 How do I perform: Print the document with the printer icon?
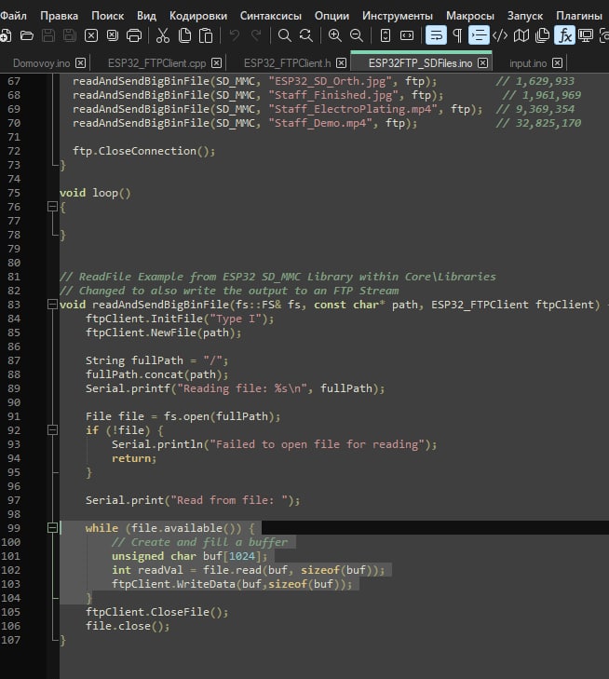134,35
